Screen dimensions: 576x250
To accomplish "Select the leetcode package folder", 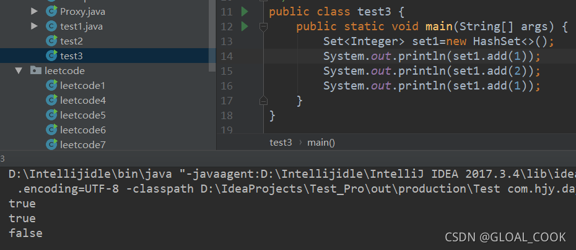I will 64,70.
